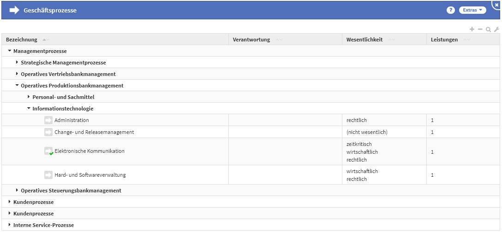Open the table search magnifier icon
502x232 pixels.
coord(488,29)
